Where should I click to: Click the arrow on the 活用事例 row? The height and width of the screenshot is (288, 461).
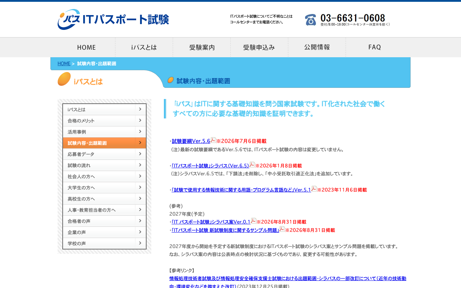point(140,132)
